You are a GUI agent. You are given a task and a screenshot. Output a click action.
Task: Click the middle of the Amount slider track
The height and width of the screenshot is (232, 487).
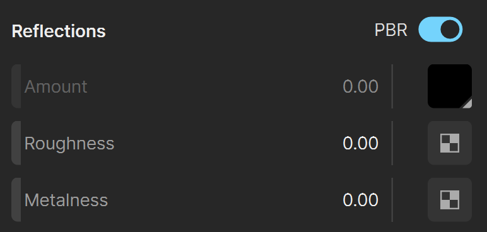[x=202, y=86]
